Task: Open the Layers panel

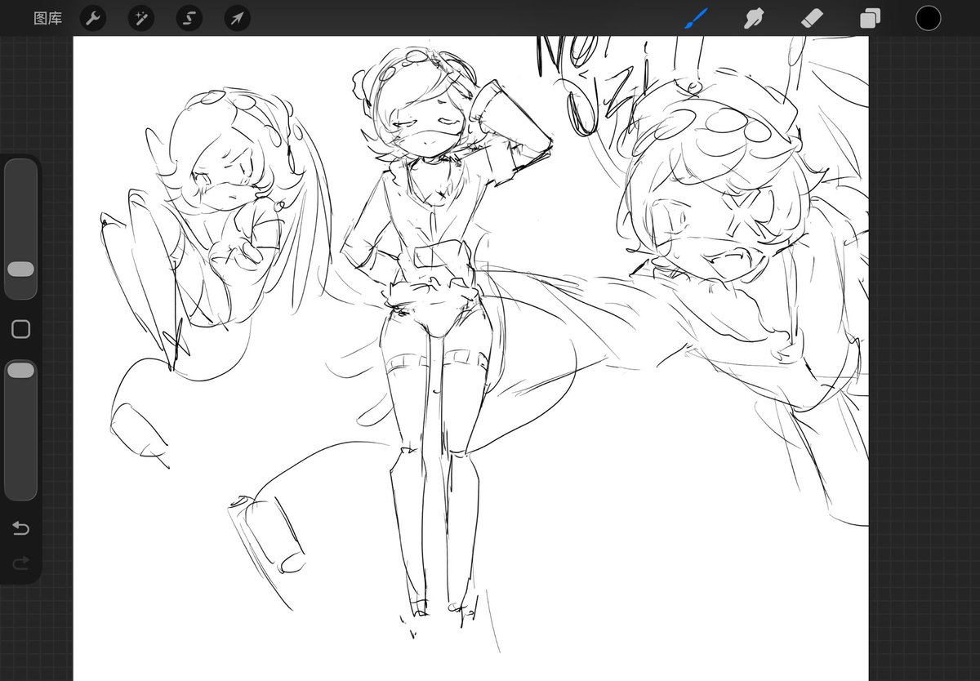Action: click(871, 18)
